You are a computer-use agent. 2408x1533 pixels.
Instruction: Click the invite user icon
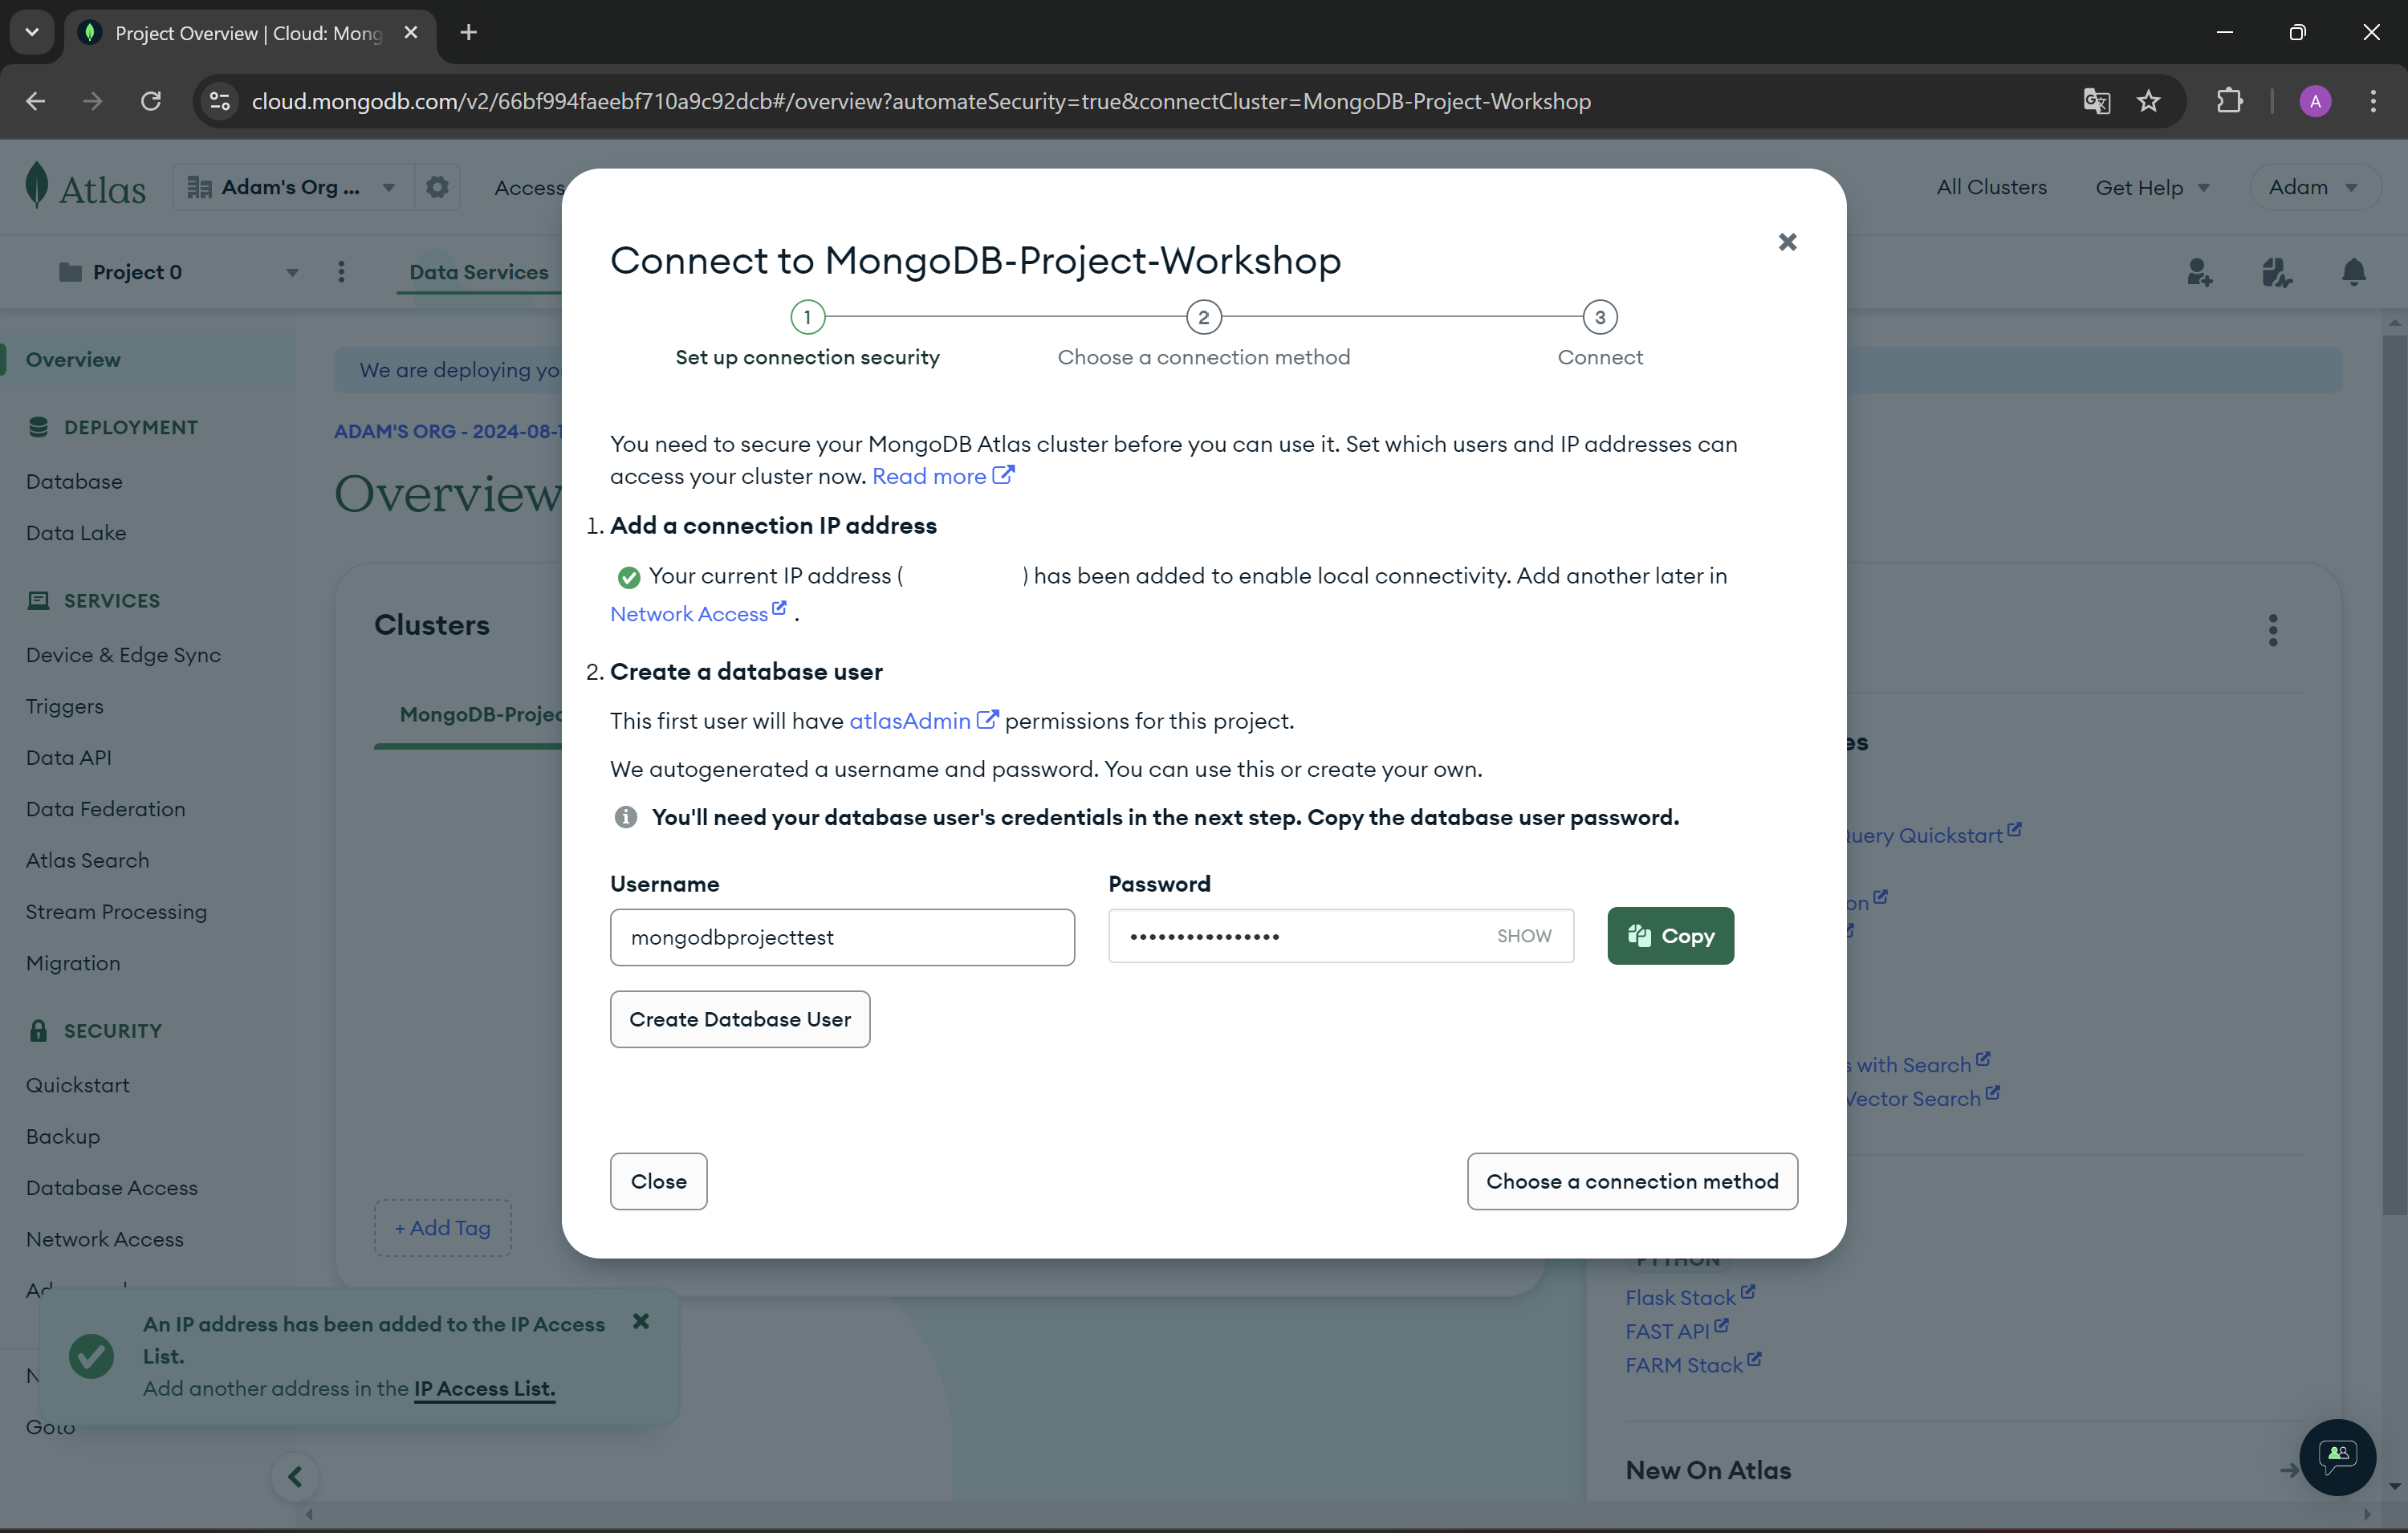[x=2199, y=272]
